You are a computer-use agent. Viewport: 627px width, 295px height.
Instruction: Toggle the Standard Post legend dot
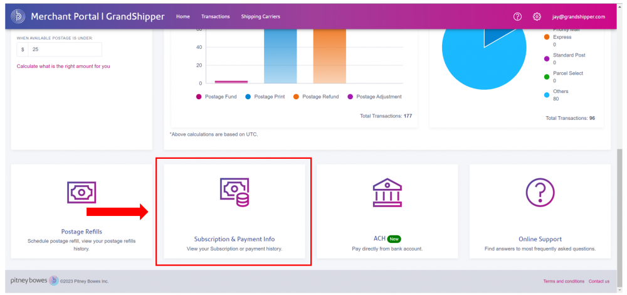point(547,59)
